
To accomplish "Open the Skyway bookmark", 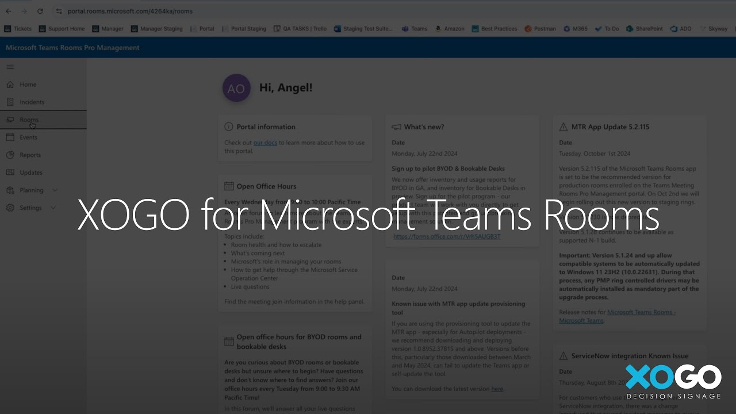I will (x=714, y=29).
